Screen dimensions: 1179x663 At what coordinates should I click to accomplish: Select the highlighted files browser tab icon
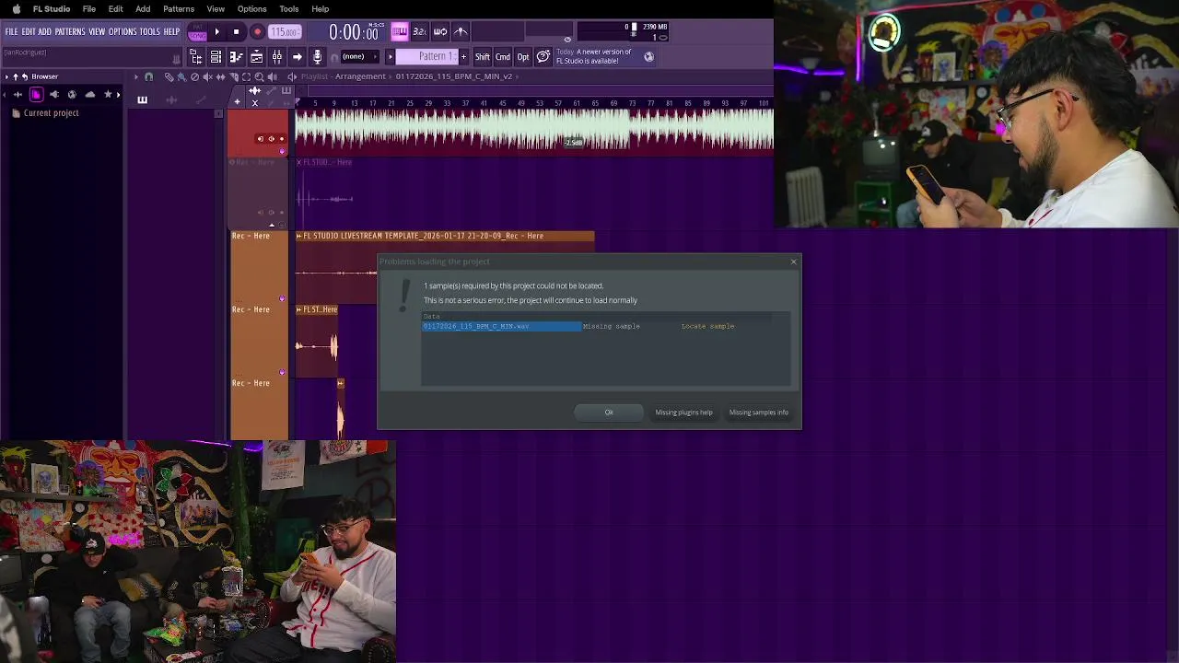[36, 95]
